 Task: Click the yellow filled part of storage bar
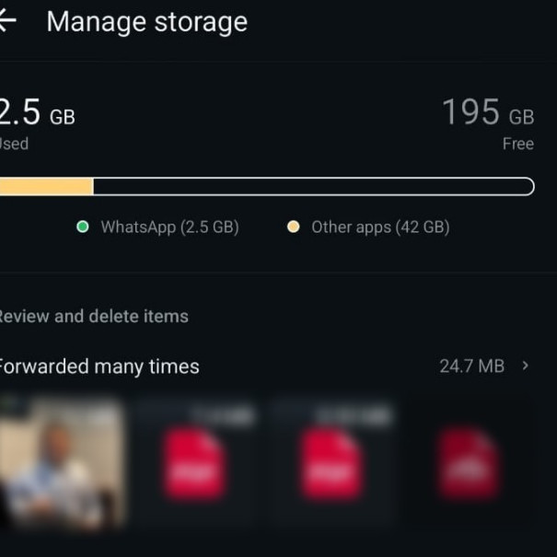click(x=46, y=187)
